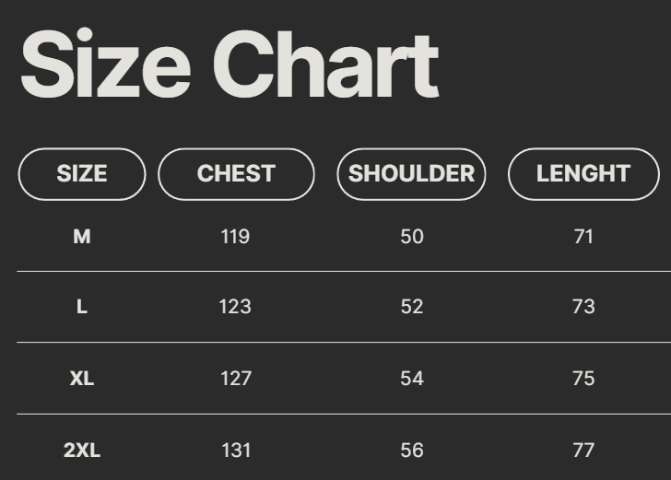This screenshot has width=671, height=480.
Task: Click shoulder value 50
Action: pos(412,237)
